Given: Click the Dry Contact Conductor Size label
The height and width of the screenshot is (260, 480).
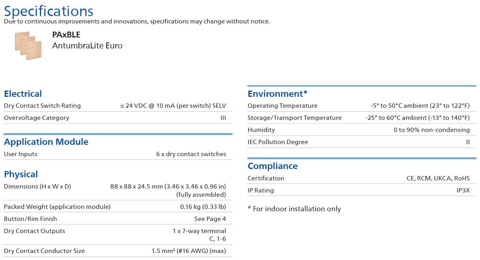Looking at the screenshot, I should point(44,251).
